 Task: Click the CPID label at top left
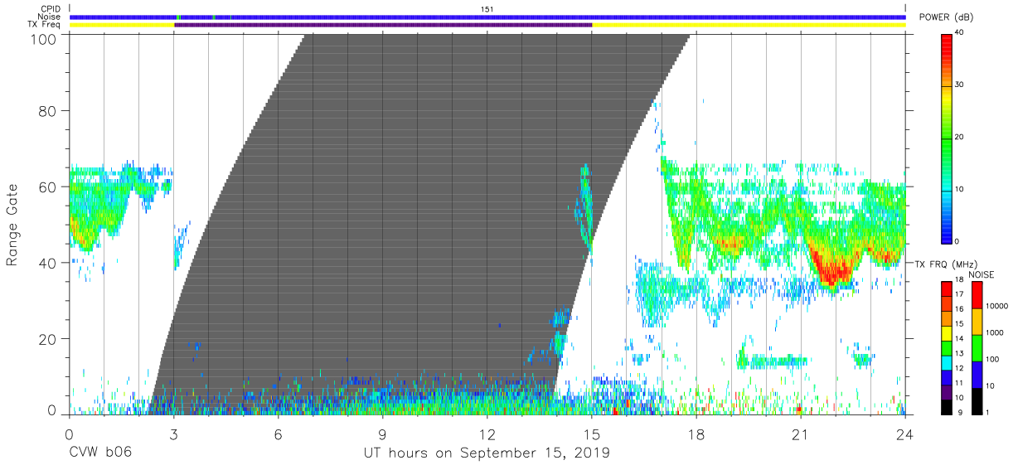point(51,9)
